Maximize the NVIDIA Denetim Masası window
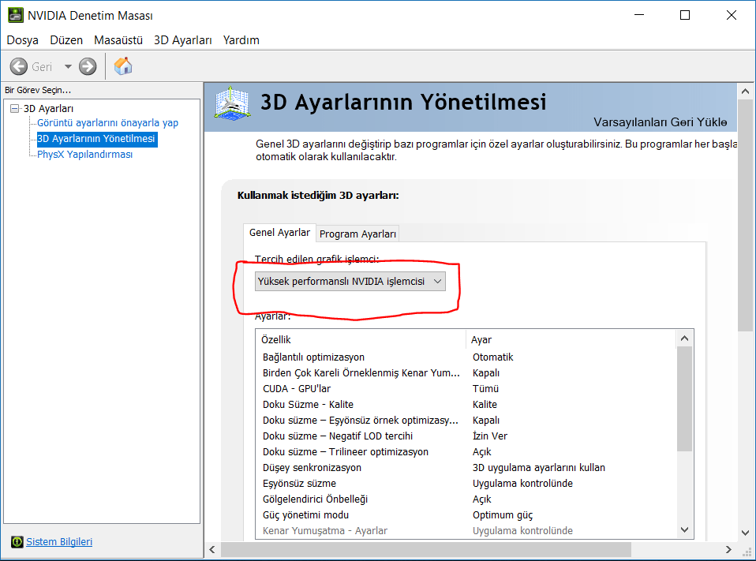The image size is (756, 561). (685, 15)
